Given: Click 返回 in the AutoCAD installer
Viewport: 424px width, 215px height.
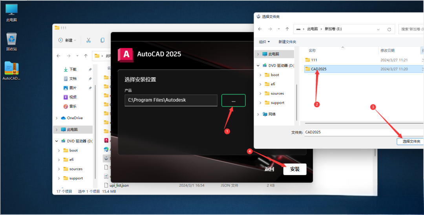Looking at the screenshot, I should 269,169.
